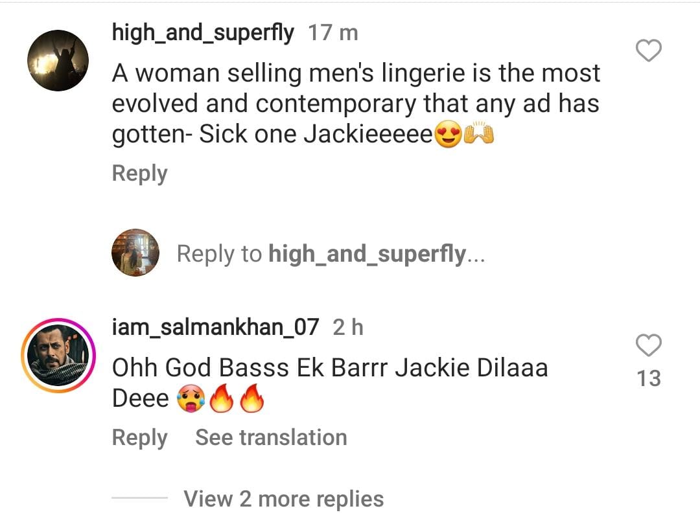Image resolution: width=700 pixels, height=515 pixels.
Task: View the 13 likes count
Action: pos(649,378)
